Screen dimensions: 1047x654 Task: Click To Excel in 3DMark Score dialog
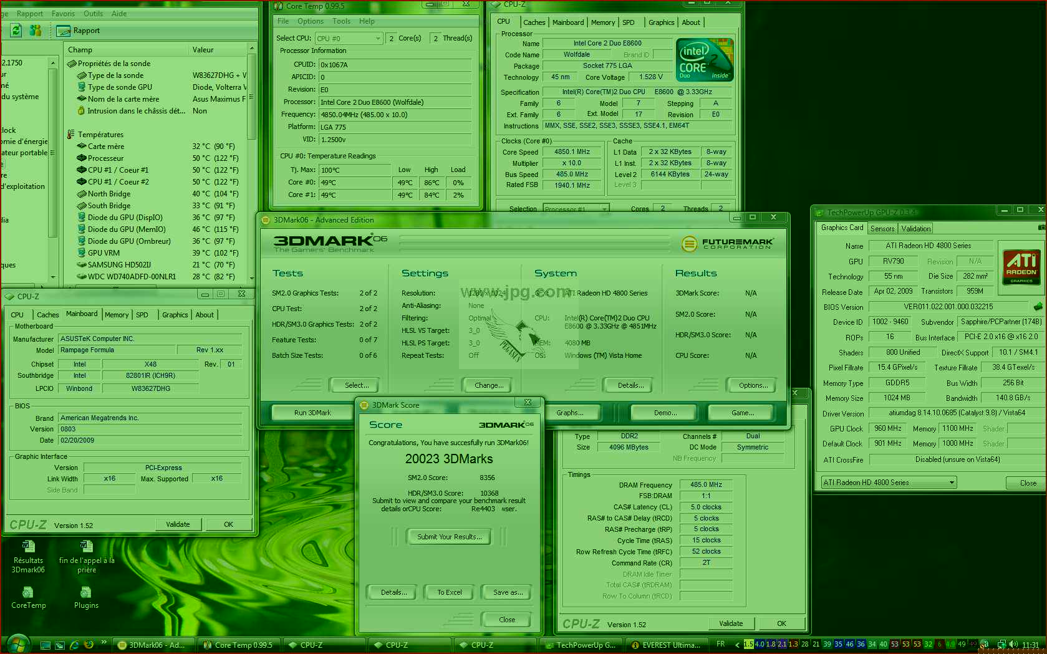(449, 592)
